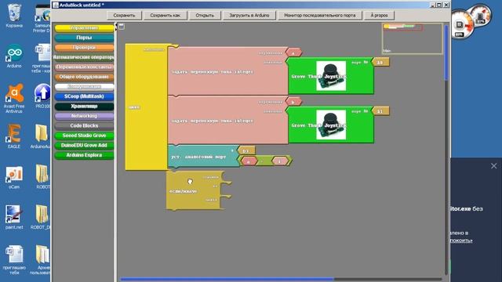Open the Arduino desktop shortcut
502x282 pixels.
click(x=14, y=56)
